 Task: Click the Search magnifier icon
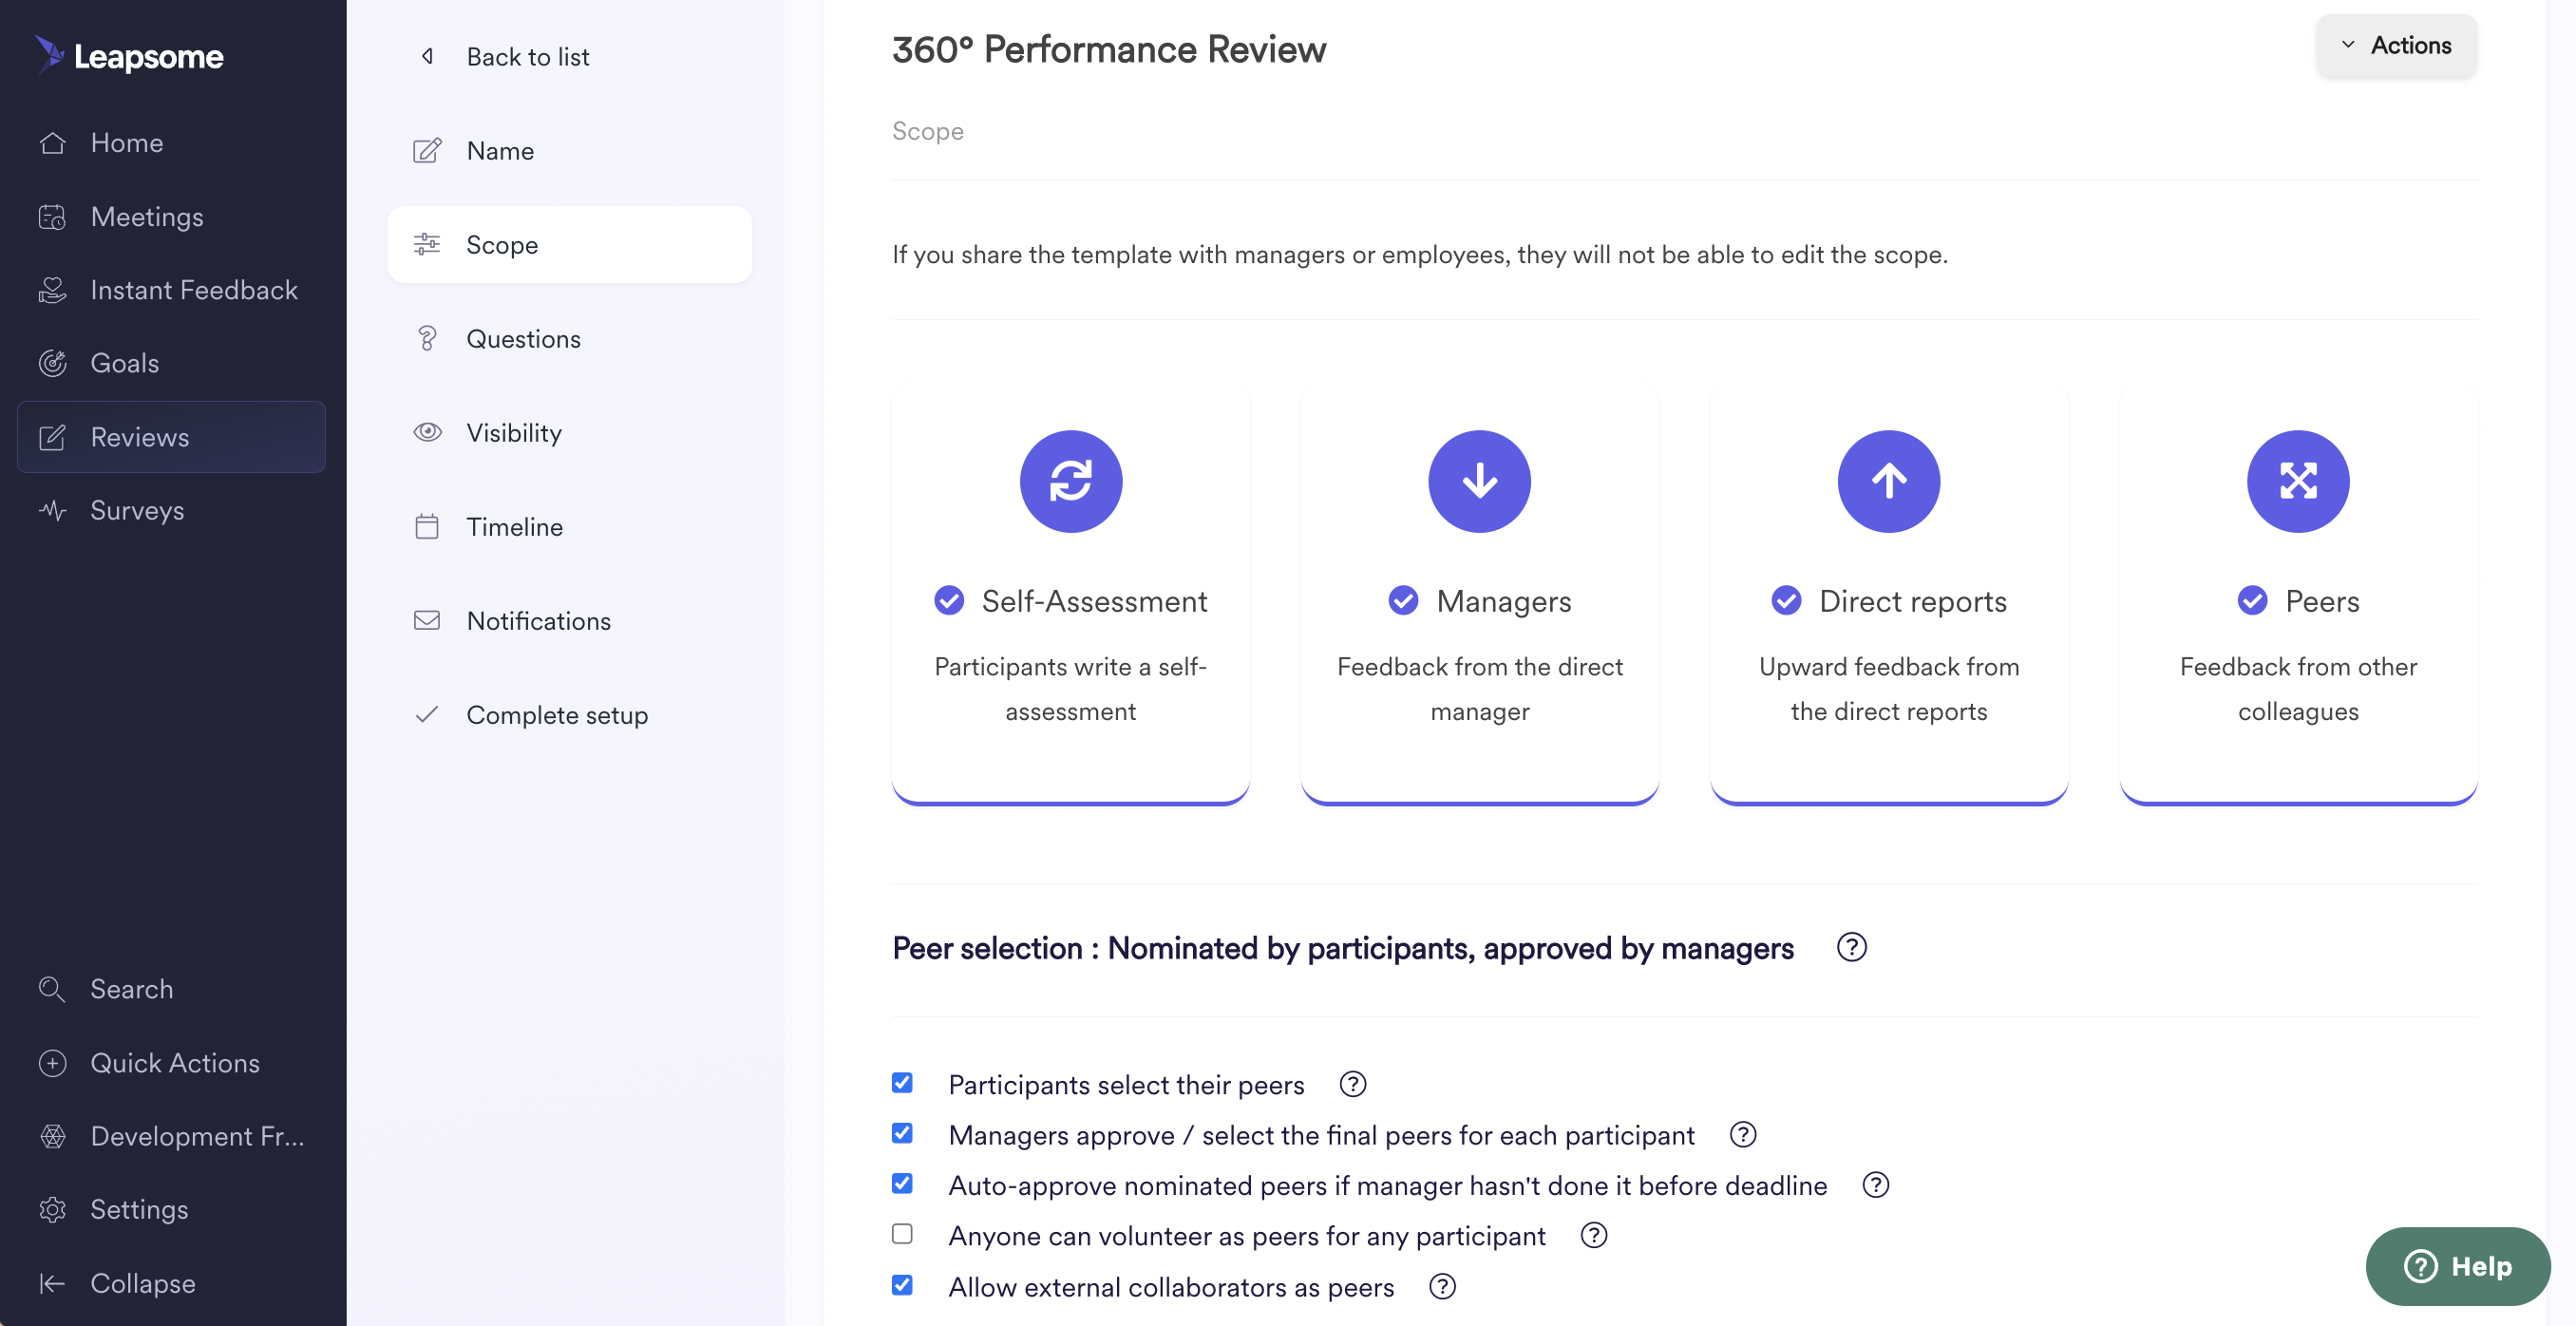(52, 989)
